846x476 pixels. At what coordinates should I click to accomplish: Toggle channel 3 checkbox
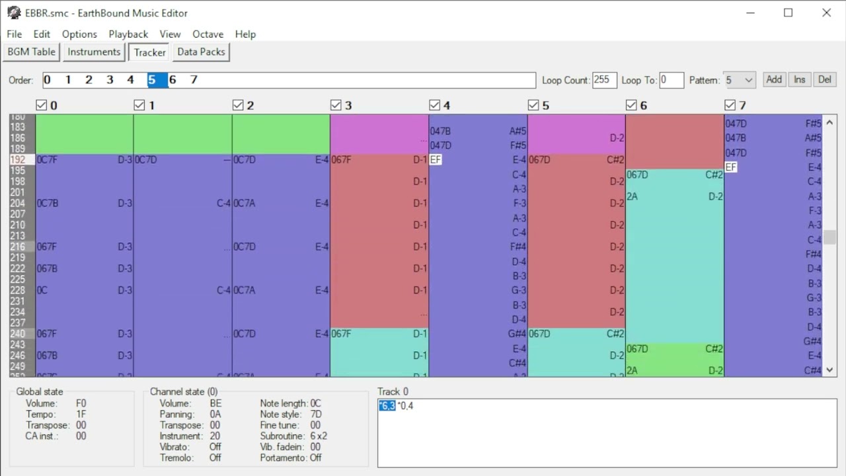(x=336, y=105)
